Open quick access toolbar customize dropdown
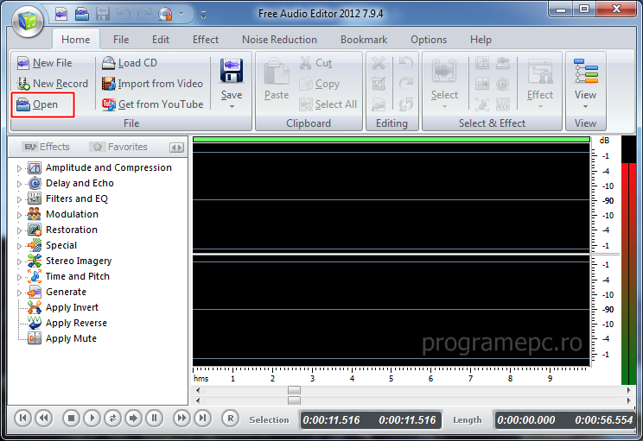The height and width of the screenshot is (441, 643). tap(203, 16)
